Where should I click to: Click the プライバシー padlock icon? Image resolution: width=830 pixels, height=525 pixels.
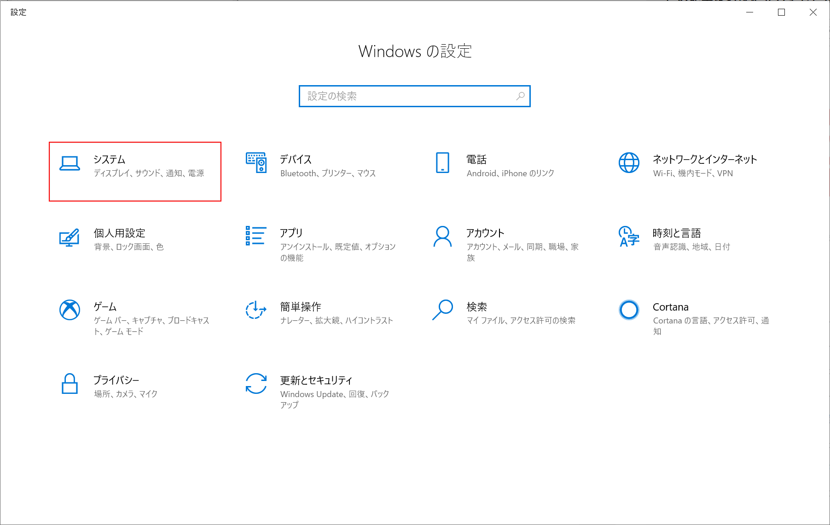(x=70, y=384)
